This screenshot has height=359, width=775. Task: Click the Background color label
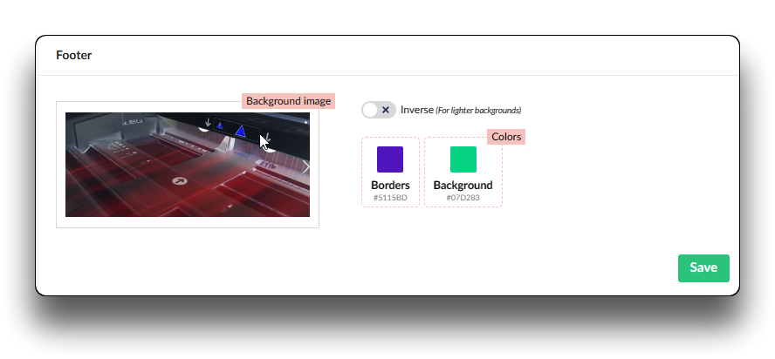(x=463, y=185)
